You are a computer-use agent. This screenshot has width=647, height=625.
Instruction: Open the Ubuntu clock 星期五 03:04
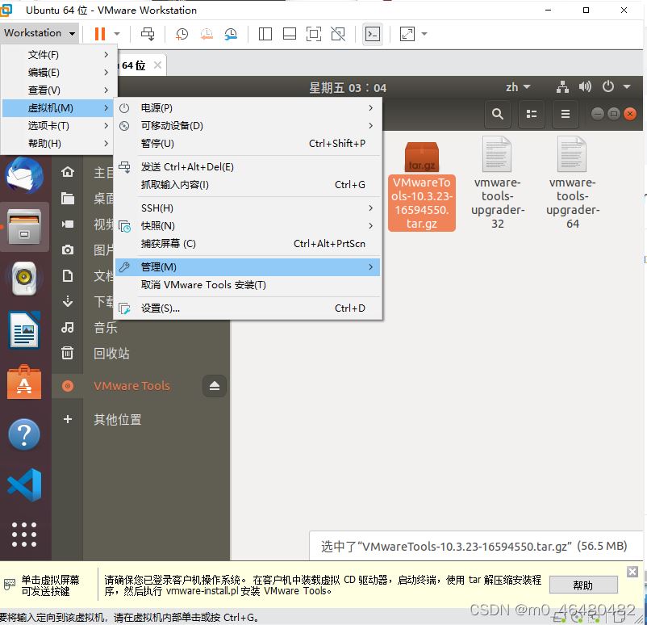348,87
